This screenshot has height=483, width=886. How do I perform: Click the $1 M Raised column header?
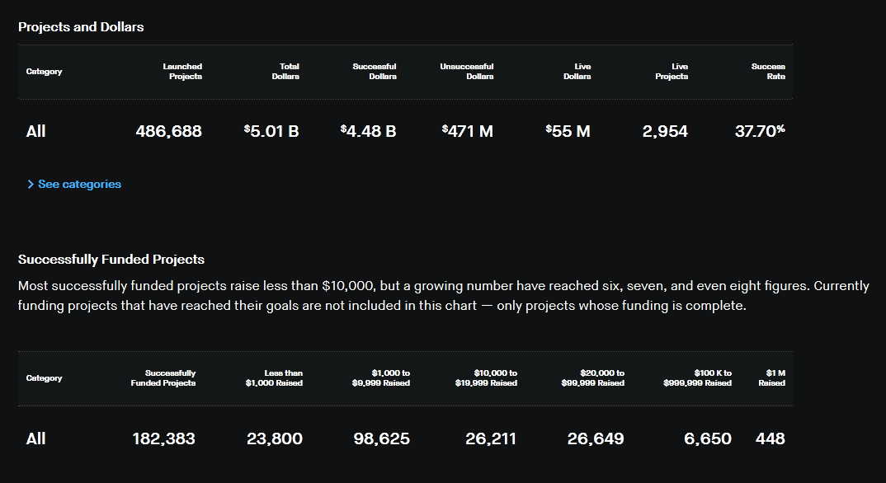pos(772,378)
